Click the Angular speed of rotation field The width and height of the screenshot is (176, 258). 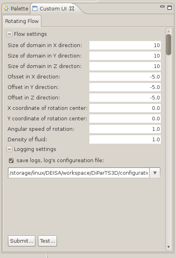click(x=125, y=129)
